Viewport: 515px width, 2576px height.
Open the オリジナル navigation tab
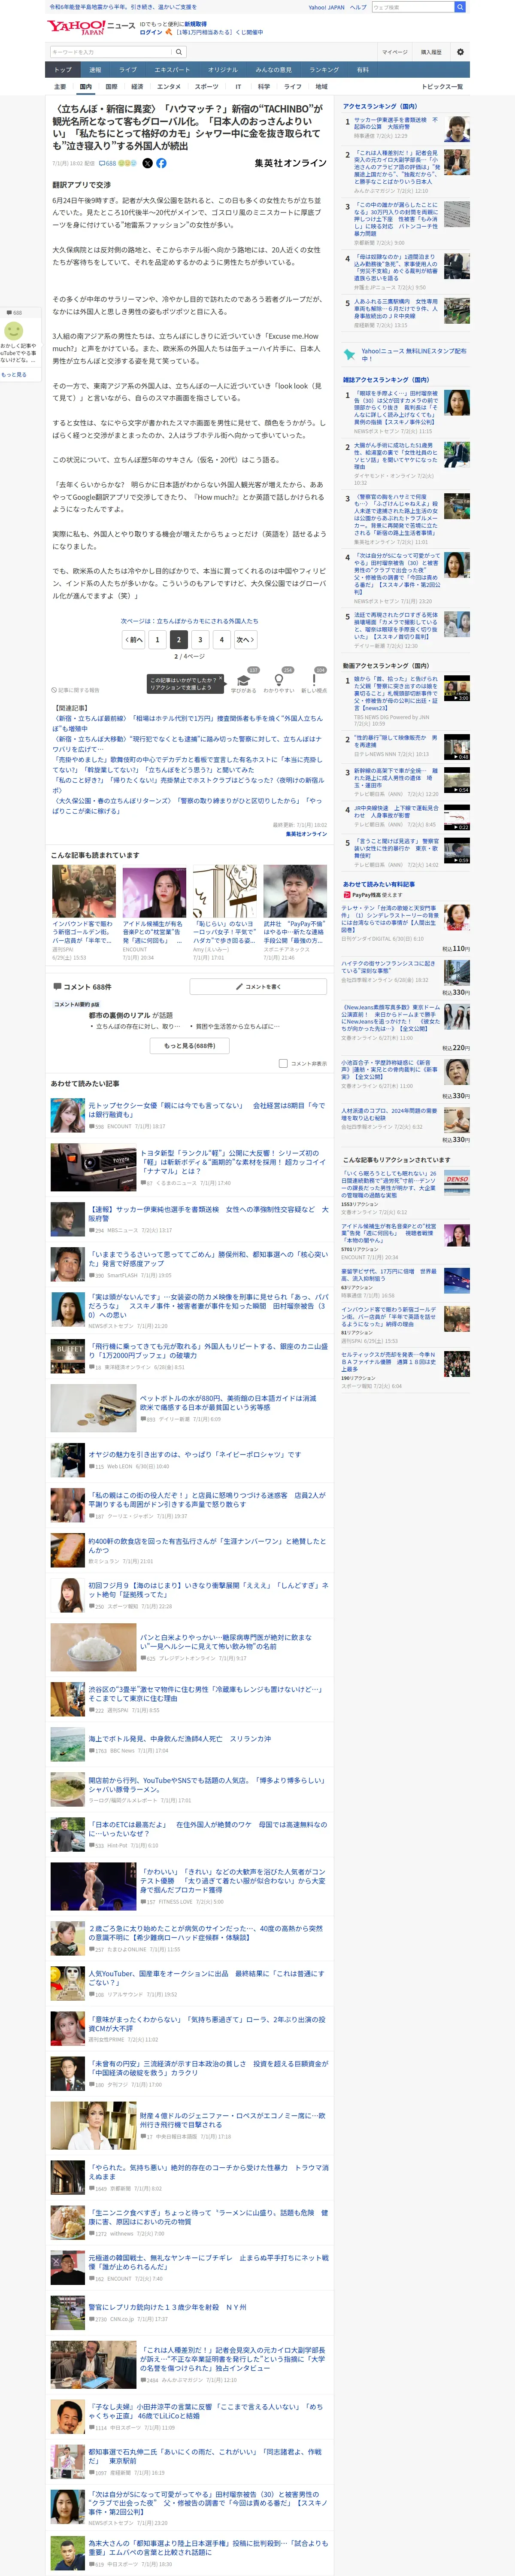click(223, 70)
